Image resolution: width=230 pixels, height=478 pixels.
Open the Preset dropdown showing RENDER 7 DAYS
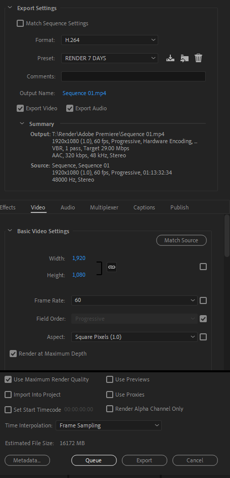point(109,58)
